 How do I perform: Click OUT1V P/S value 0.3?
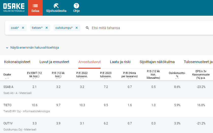tap(154, 123)
